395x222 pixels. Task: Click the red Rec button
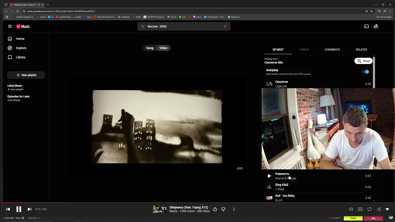(373, 218)
